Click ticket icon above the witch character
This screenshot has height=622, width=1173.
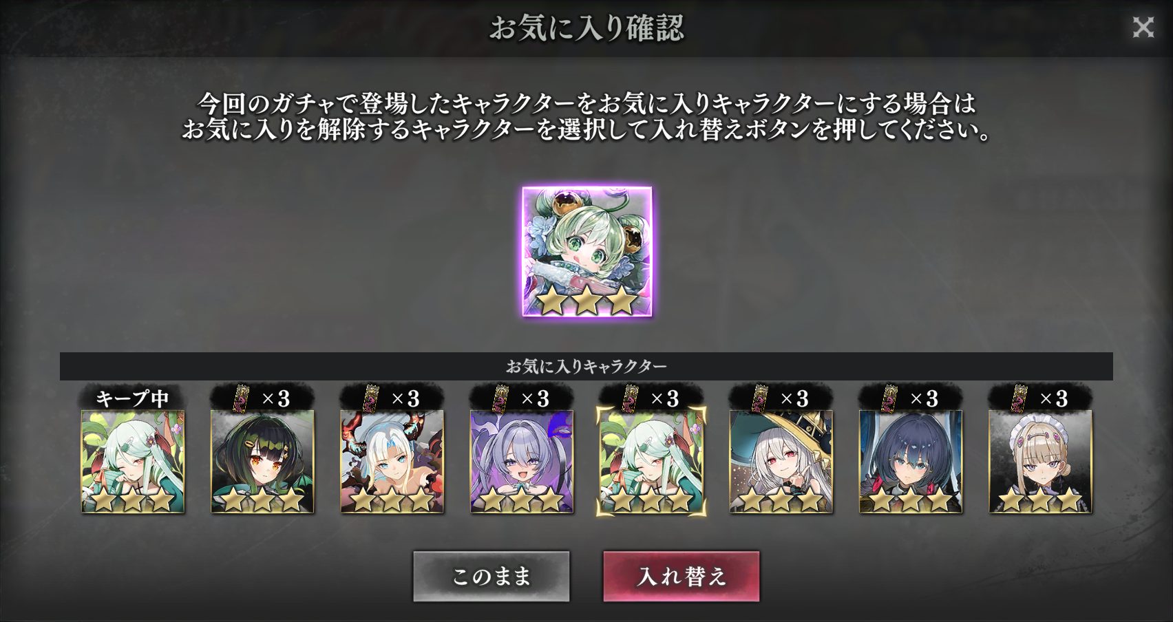point(759,398)
